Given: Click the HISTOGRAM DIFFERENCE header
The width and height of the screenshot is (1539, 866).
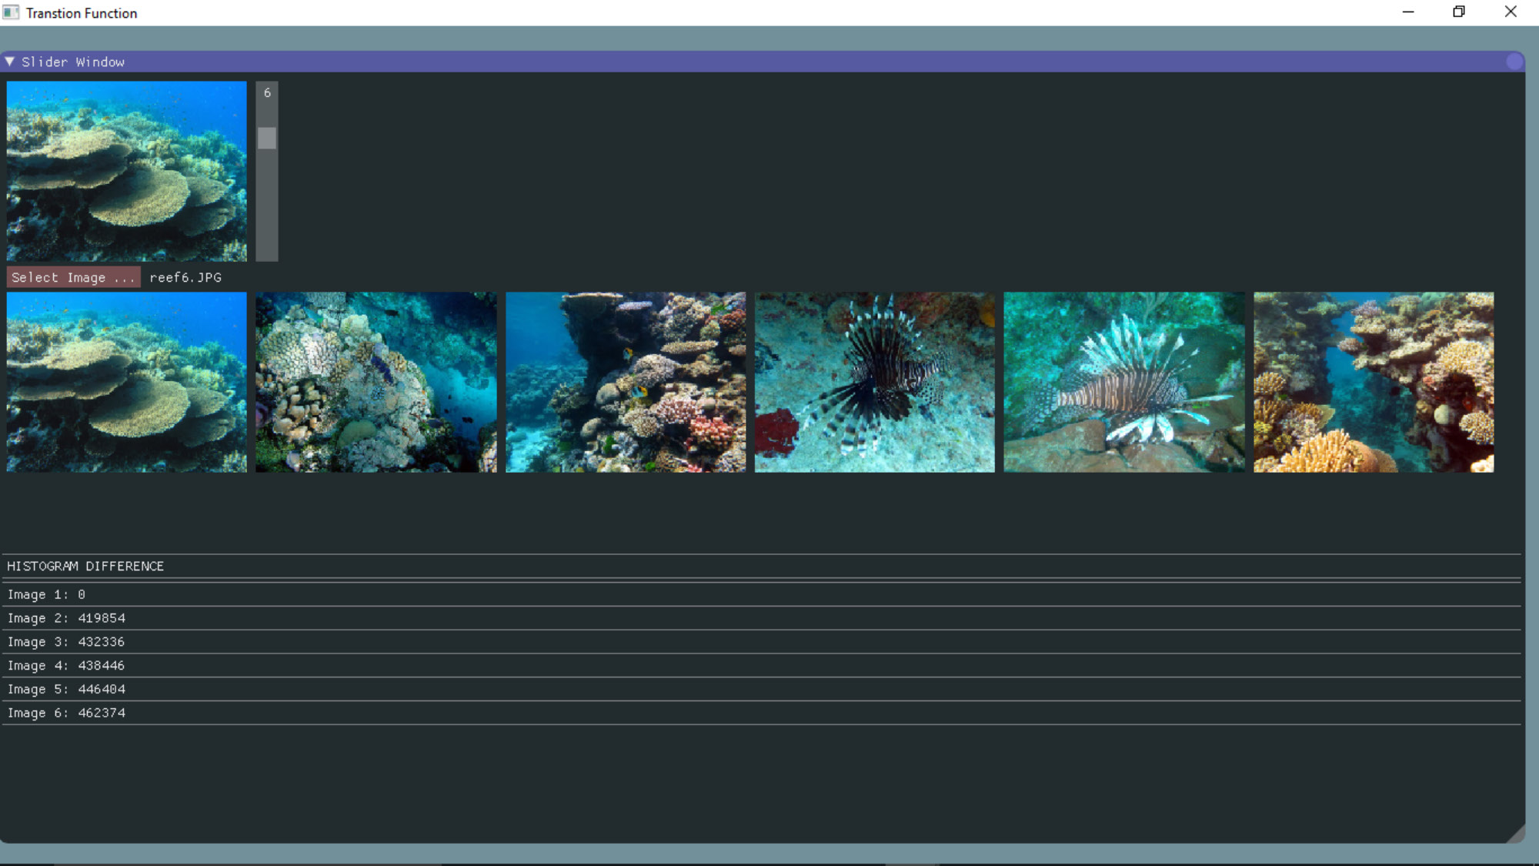Looking at the screenshot, I should (x=85, y=567).
